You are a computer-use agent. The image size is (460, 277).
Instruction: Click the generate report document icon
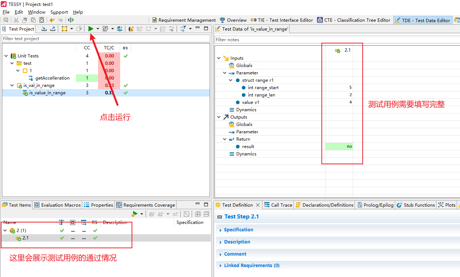pyautogui.click(x=105, y=29)
